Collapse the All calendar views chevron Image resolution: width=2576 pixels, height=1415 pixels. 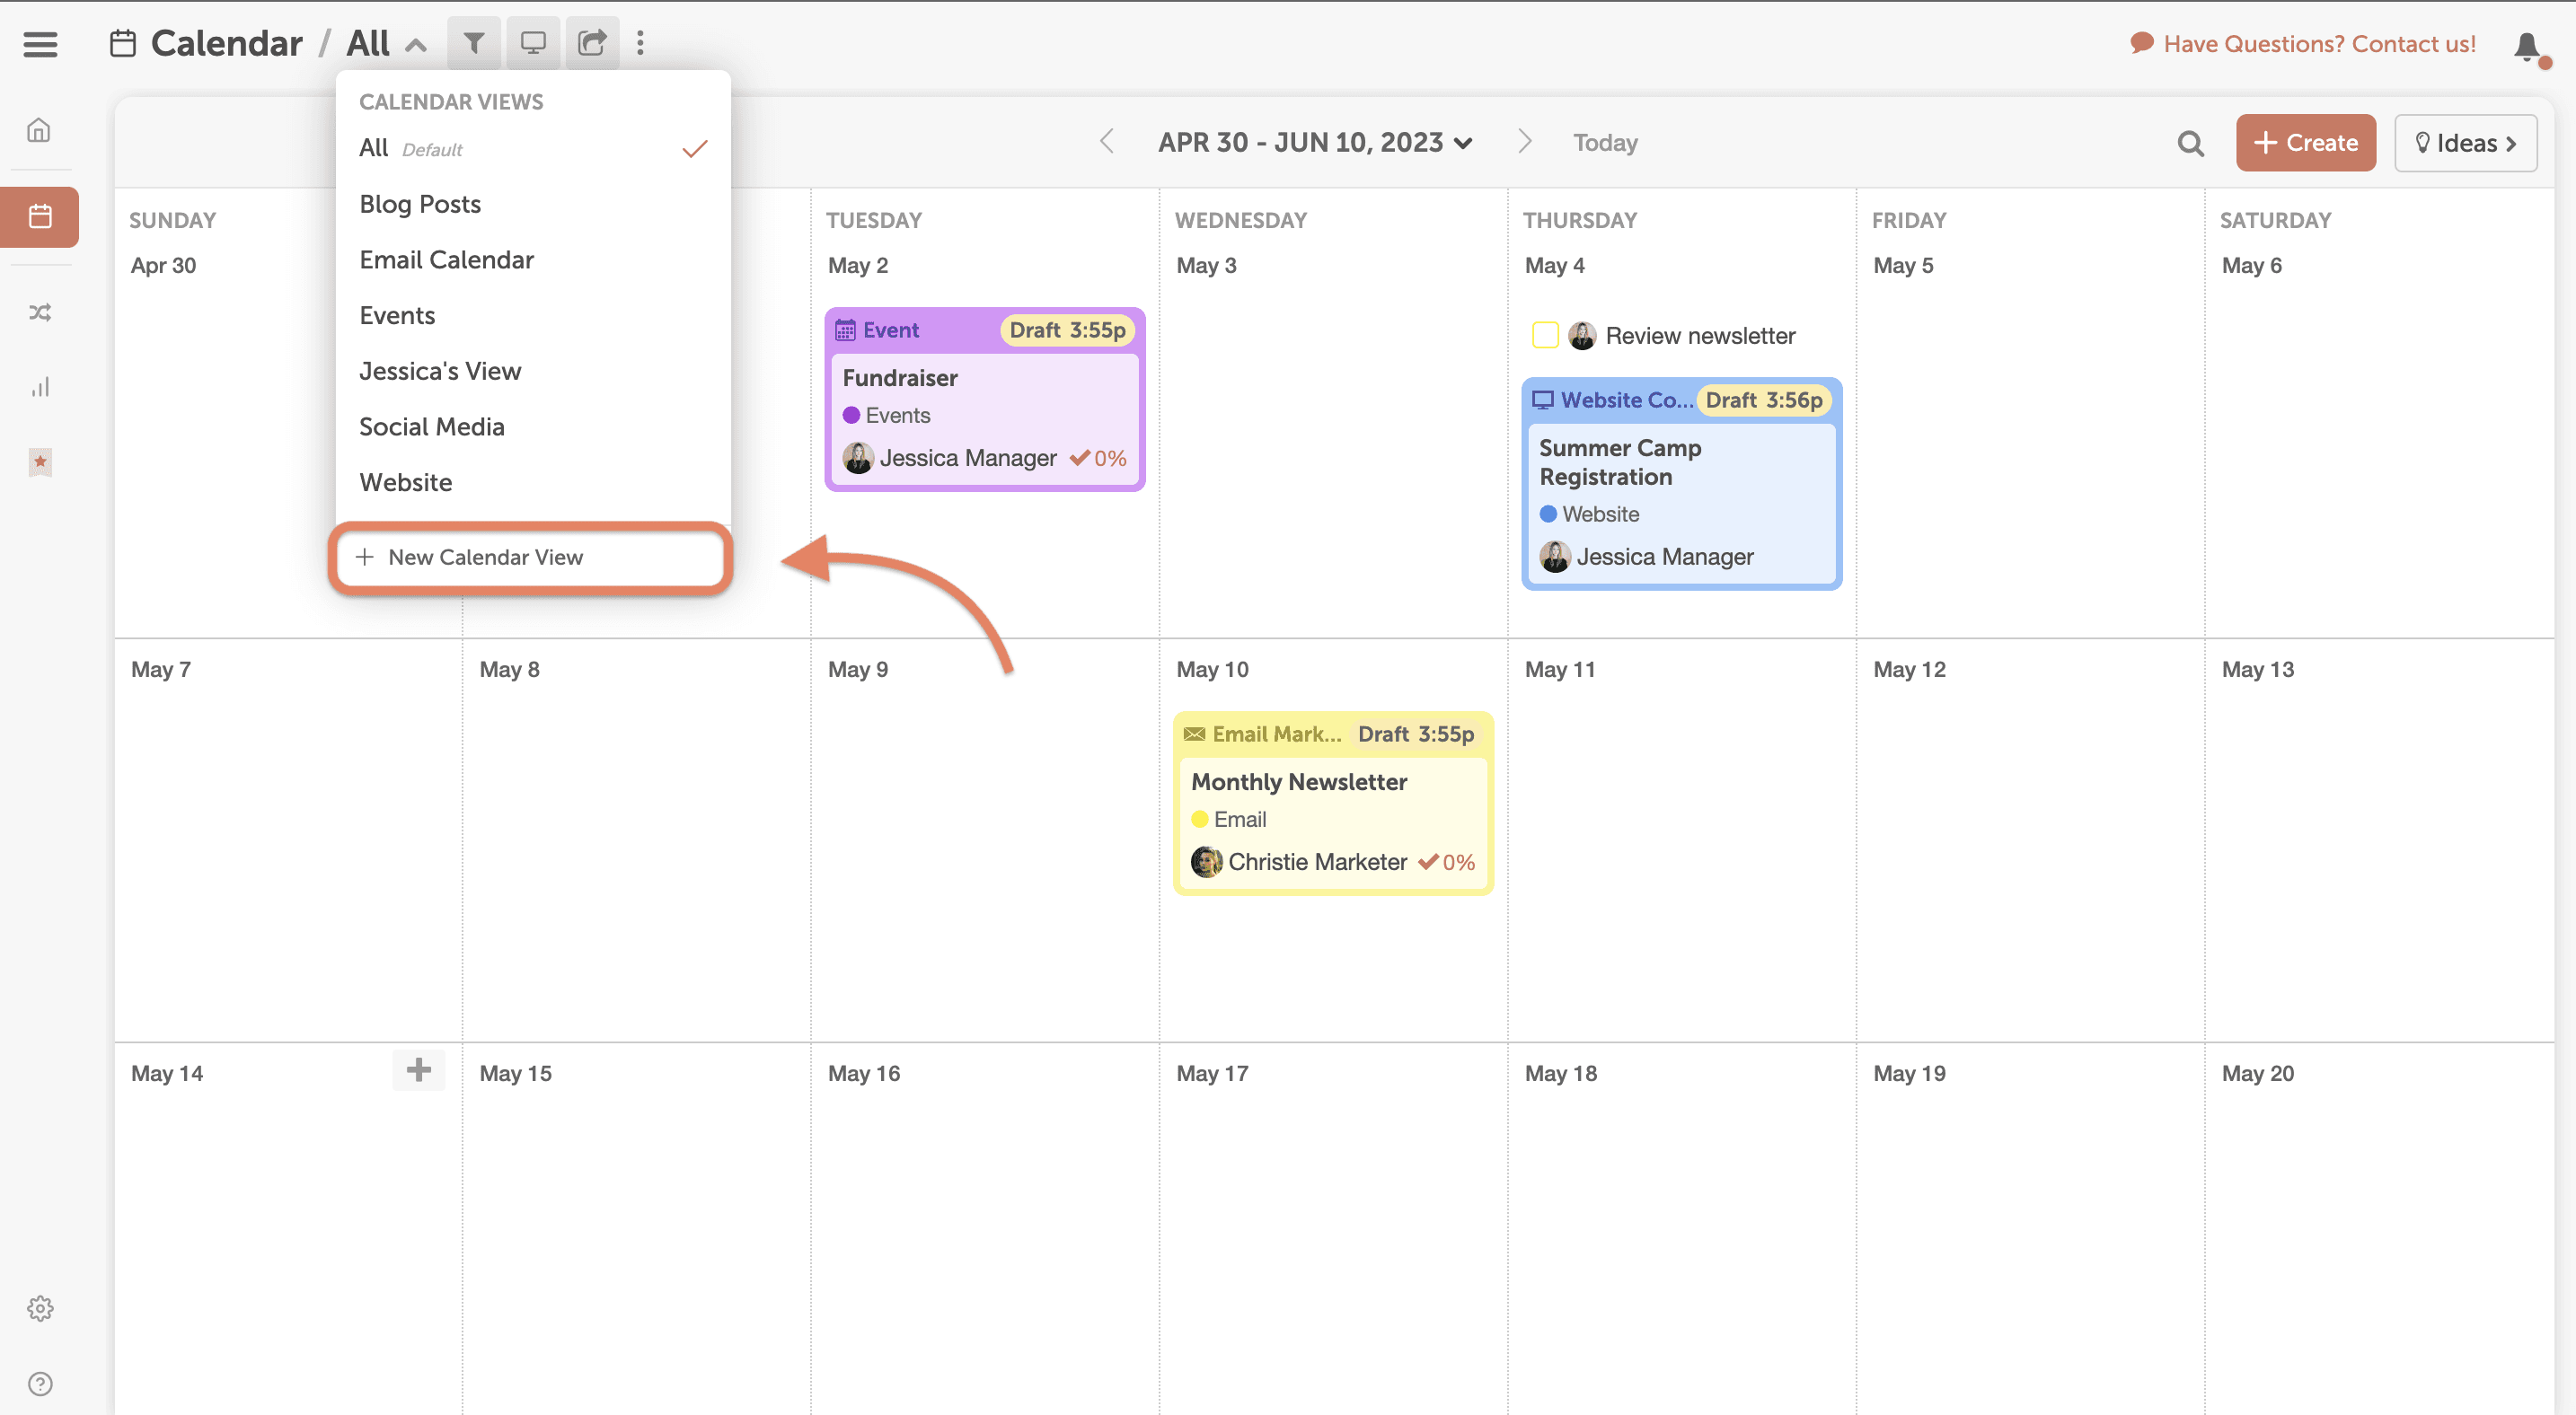[x=417, y=45]
